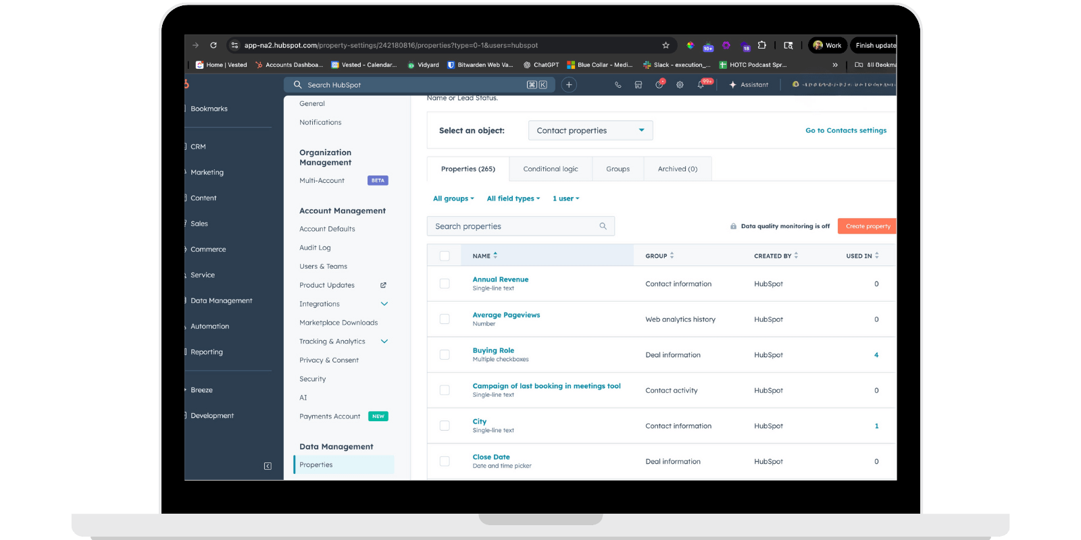Click the Search HubSpot input field

420,85
